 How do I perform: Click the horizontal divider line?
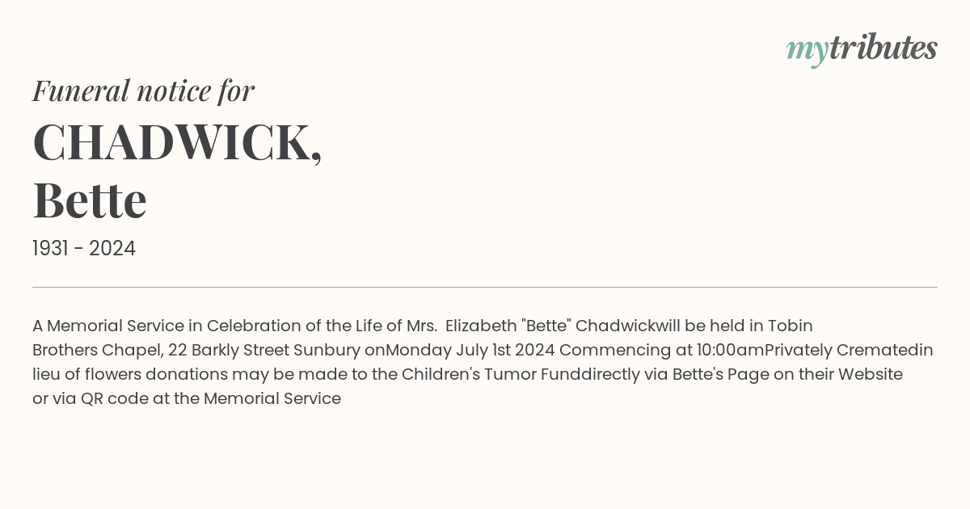pyautogui.click(x=485, y=287)
